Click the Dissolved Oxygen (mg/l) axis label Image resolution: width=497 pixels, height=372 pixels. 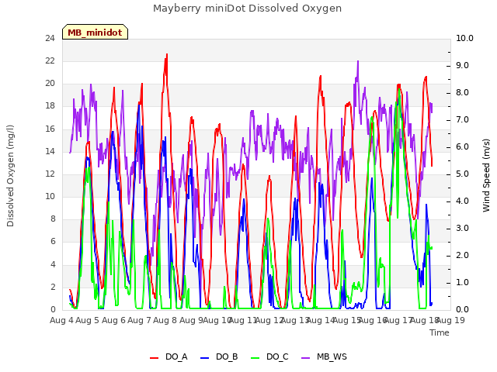[10, 176]
